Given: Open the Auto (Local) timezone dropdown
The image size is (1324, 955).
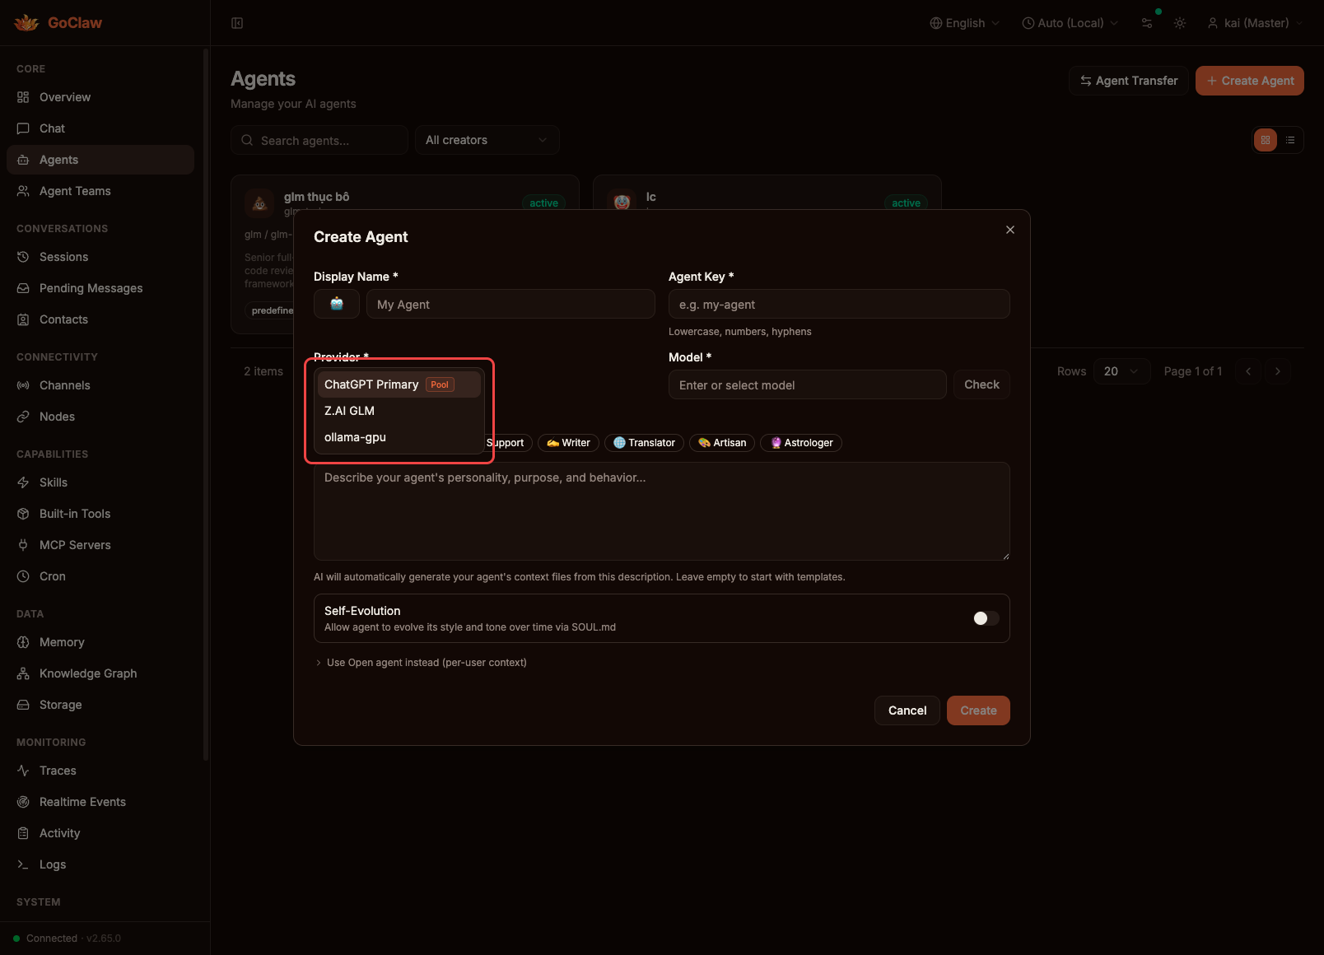Looking at the screenshot, I should tap(1070, 23).
